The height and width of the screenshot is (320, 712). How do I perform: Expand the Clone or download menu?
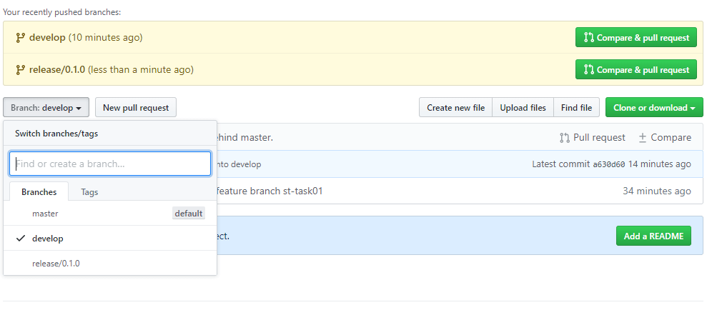[654, 108]
